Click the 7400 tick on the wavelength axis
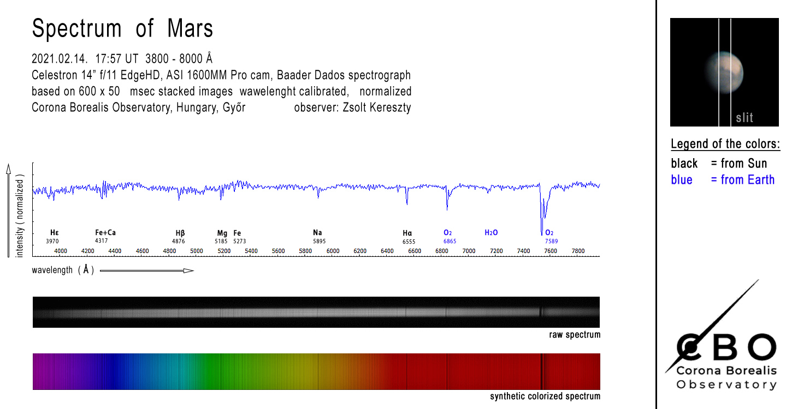792x409 pixels. pos(523,251)
